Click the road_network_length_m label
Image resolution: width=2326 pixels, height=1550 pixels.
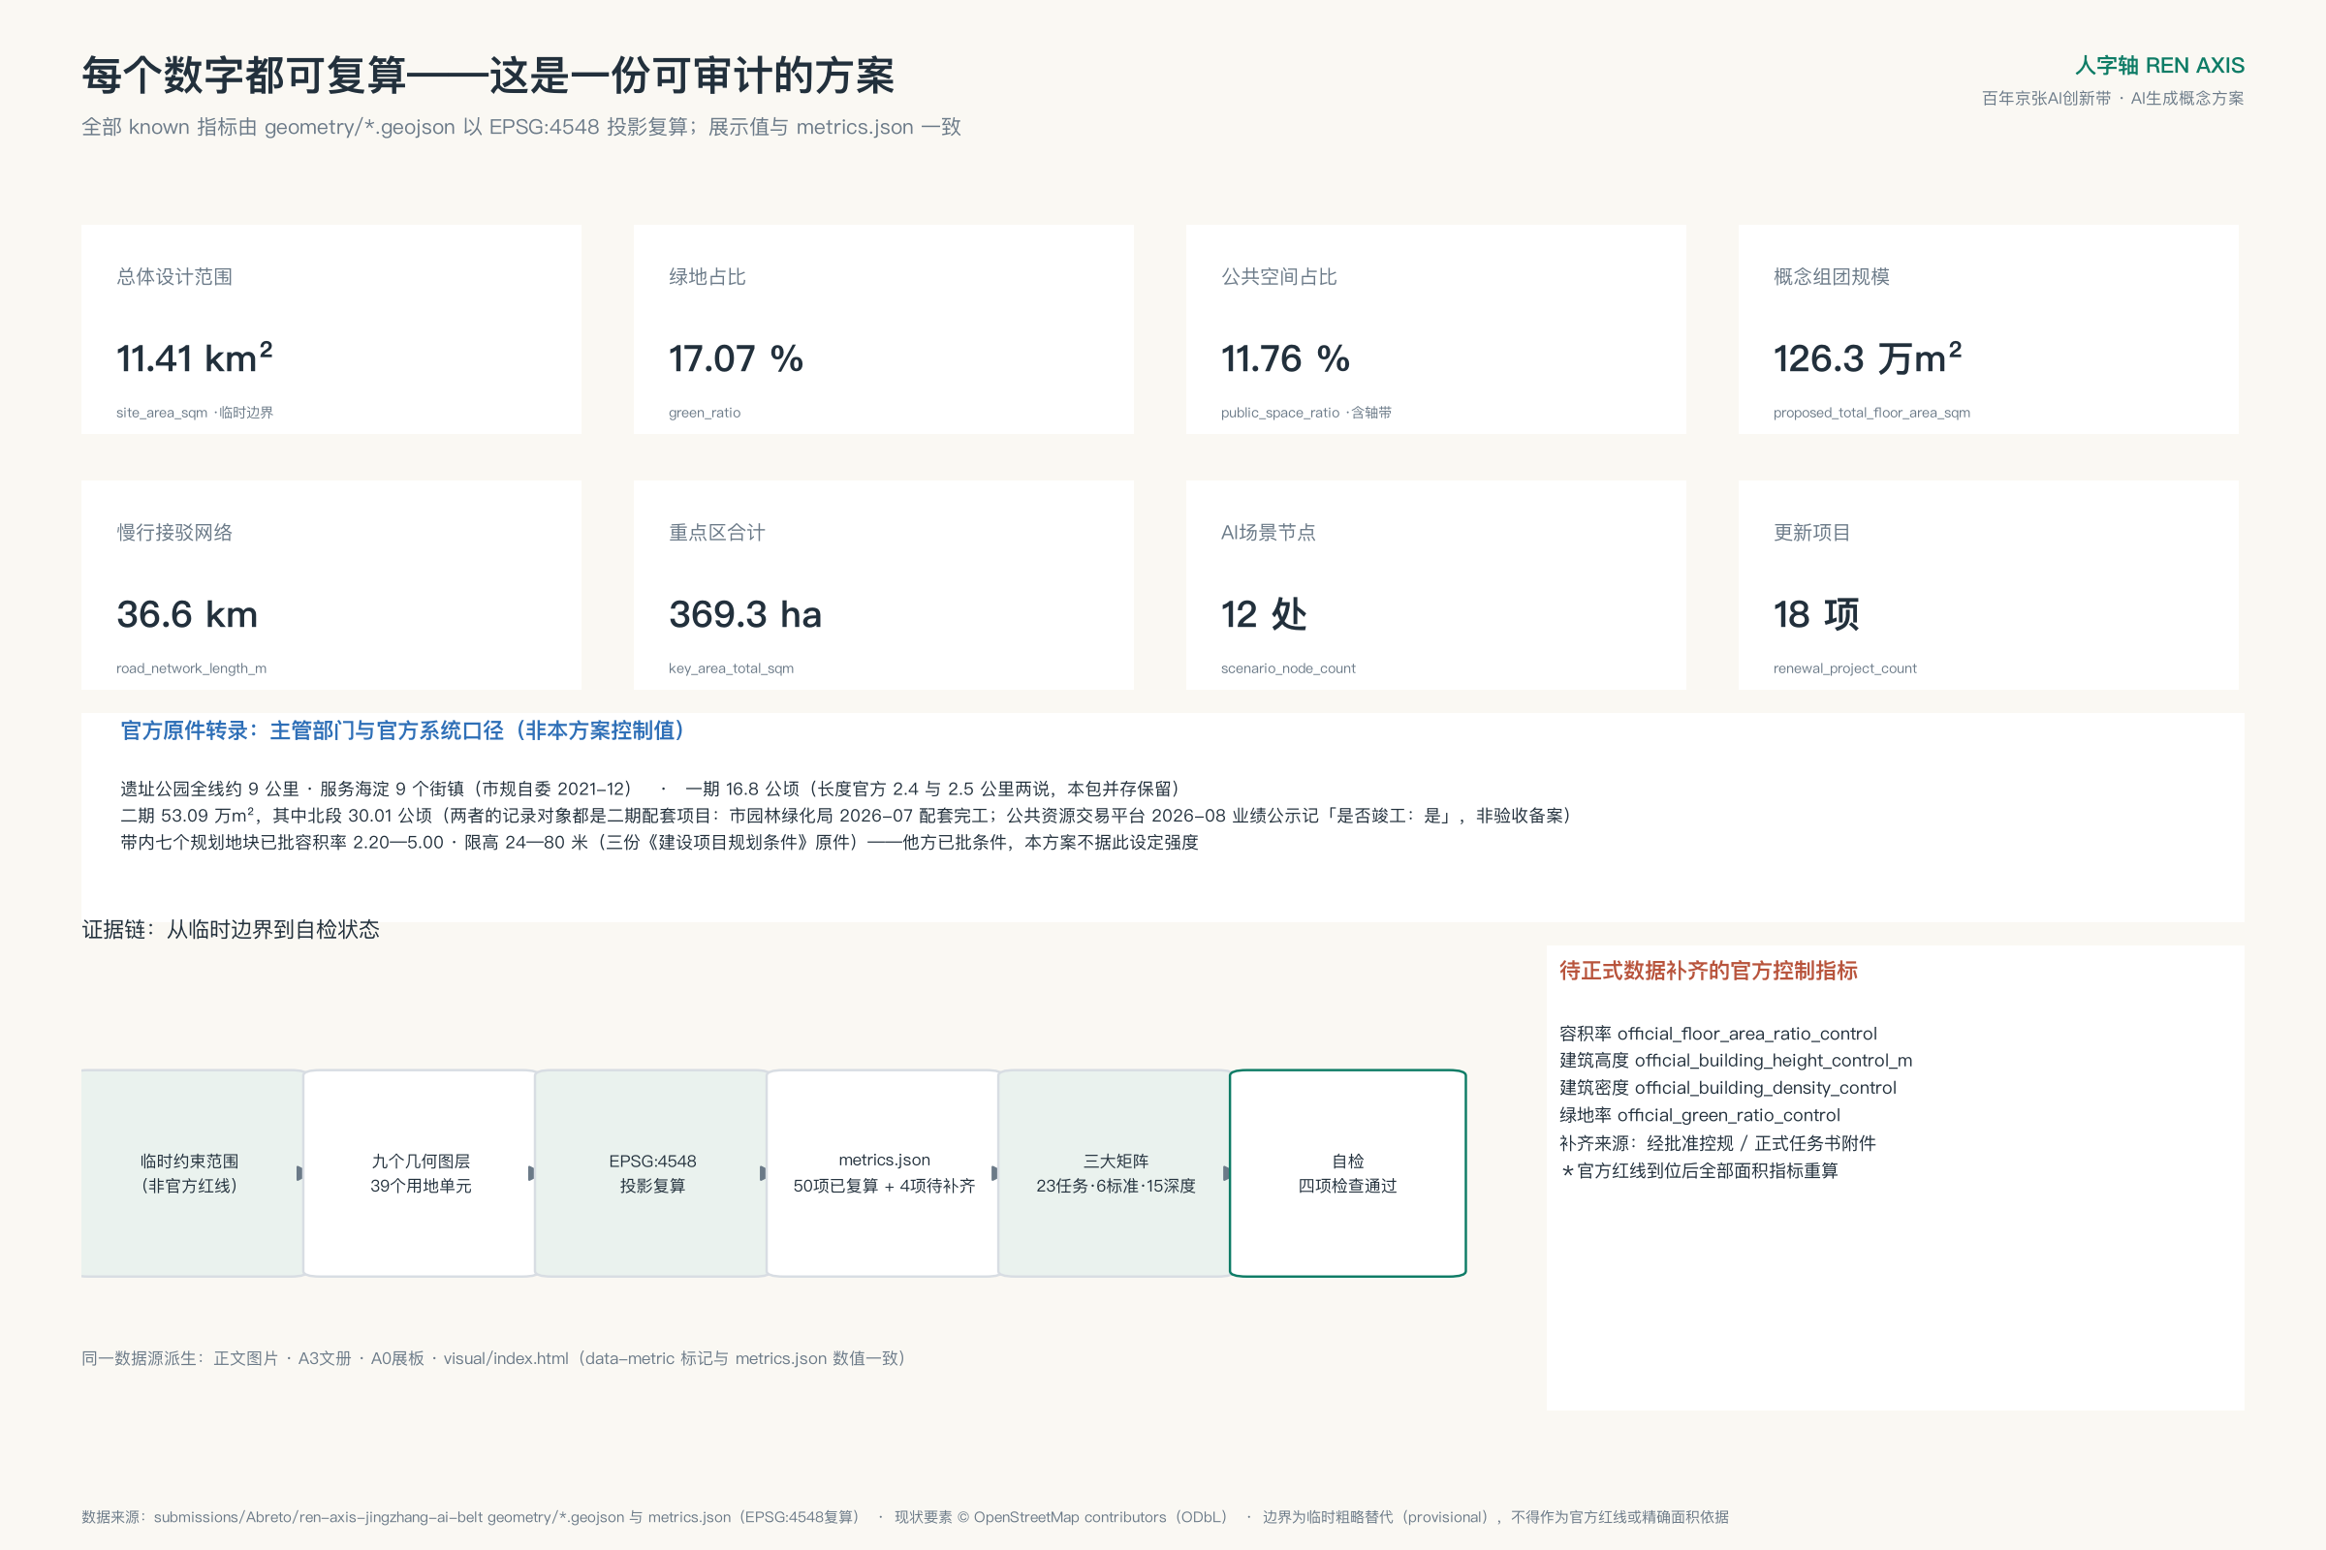(191, 668)
